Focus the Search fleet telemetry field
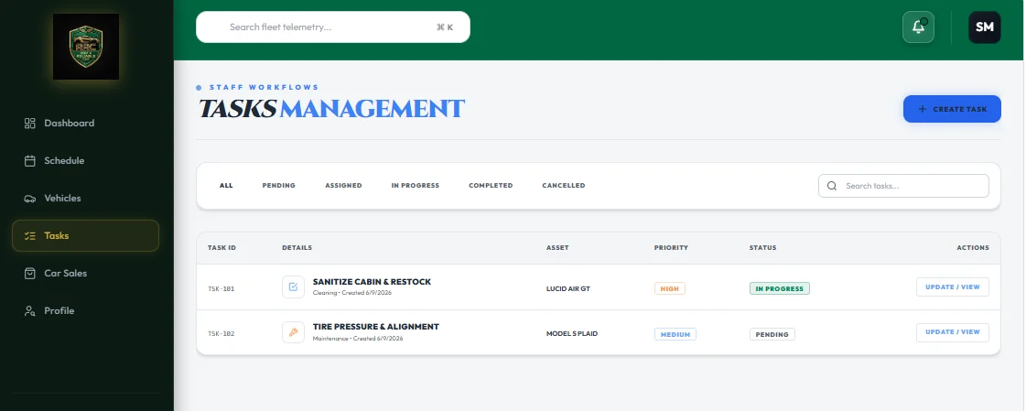The image size is (1026, 411). pyautogui.click(x=333, y=27)
